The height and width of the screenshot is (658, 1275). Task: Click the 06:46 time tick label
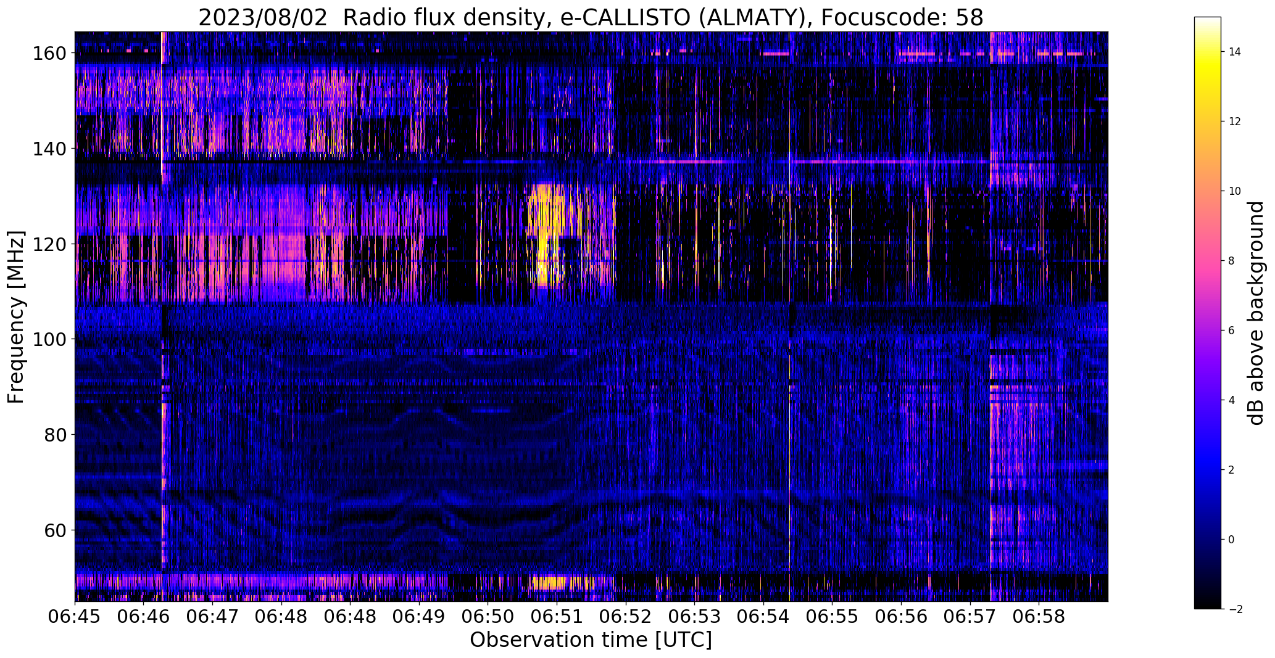point(144,617)
